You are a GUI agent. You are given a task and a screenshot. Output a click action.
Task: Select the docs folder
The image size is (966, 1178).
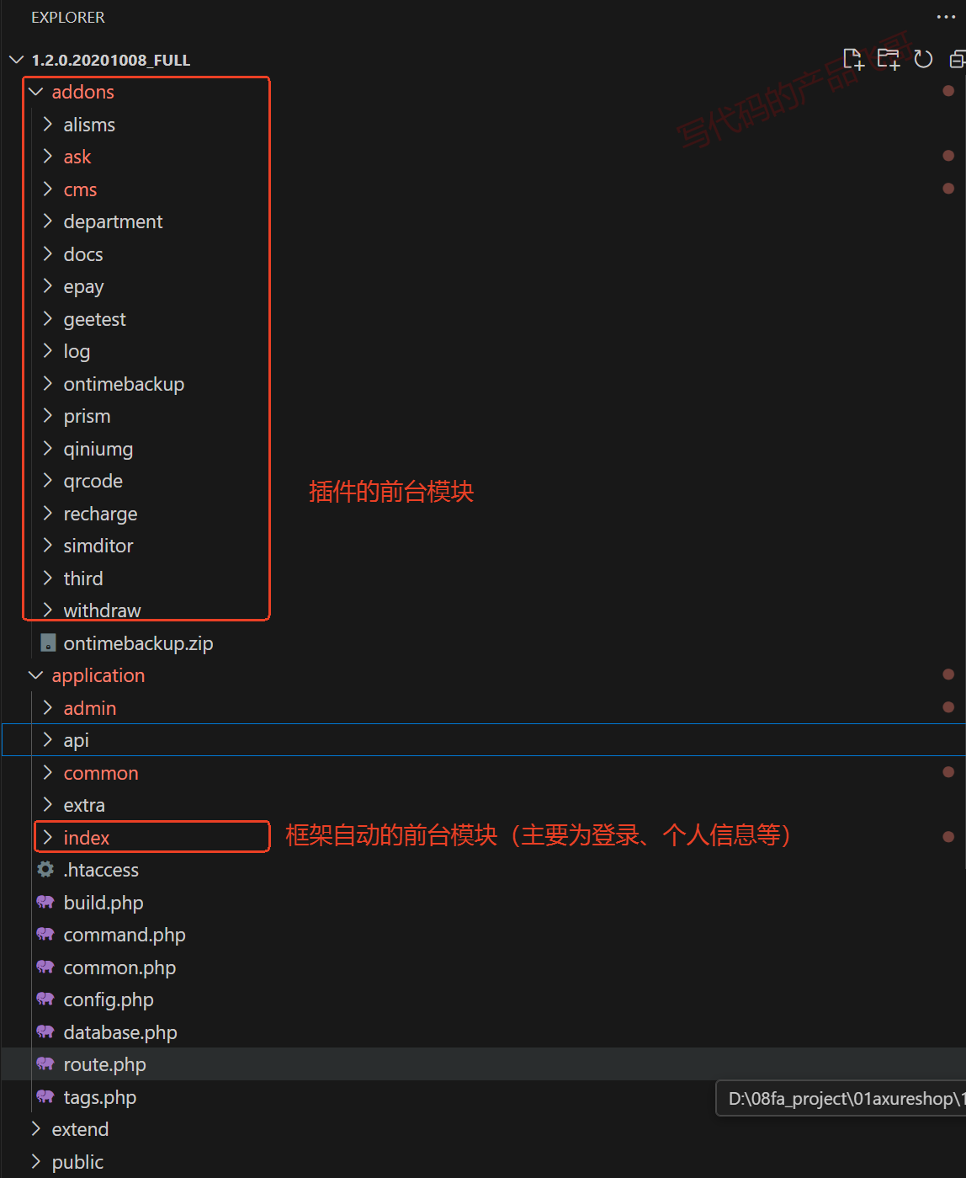(83, 254)
